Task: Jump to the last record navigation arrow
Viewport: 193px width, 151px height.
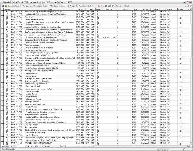Action: click(32, 146)
